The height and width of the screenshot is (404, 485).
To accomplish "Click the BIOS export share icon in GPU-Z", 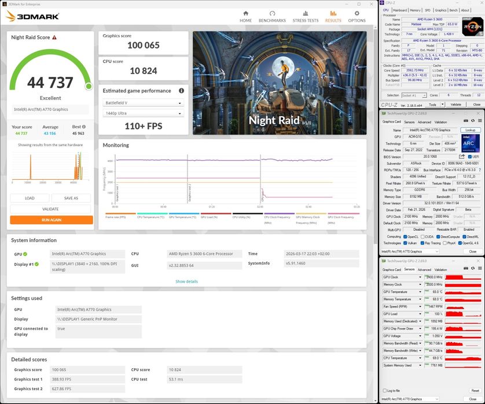I will 462,157.
